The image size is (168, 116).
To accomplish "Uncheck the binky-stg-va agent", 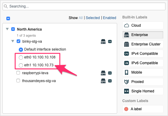I will (18, 41).
